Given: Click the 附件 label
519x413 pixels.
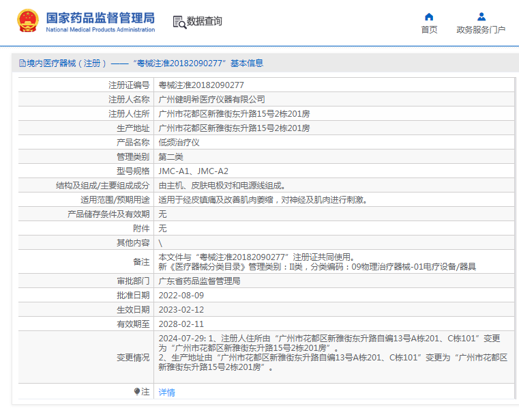Looking at the screenshot, I should 141,229.
